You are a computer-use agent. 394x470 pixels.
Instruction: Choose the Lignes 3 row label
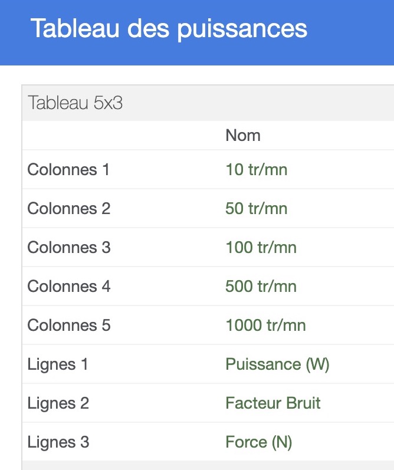[x=58, y=442]
